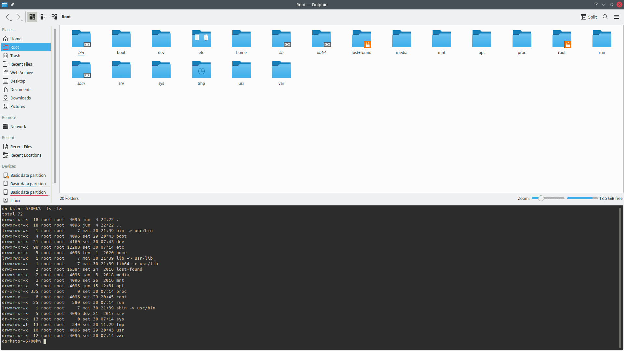Viewport: 624px width, 351px height.
Task: Click the Icon View toggle button
Action: tap(32, 16)
